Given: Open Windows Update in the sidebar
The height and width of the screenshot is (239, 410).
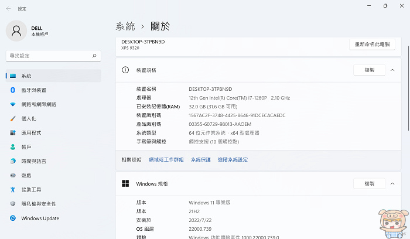Looking at the screenshot, I should point(53,218).
